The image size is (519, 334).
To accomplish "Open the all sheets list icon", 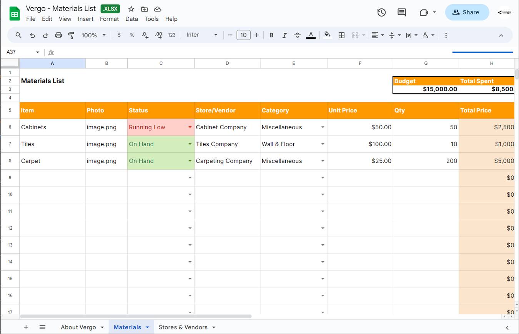I will pos(43,327).
